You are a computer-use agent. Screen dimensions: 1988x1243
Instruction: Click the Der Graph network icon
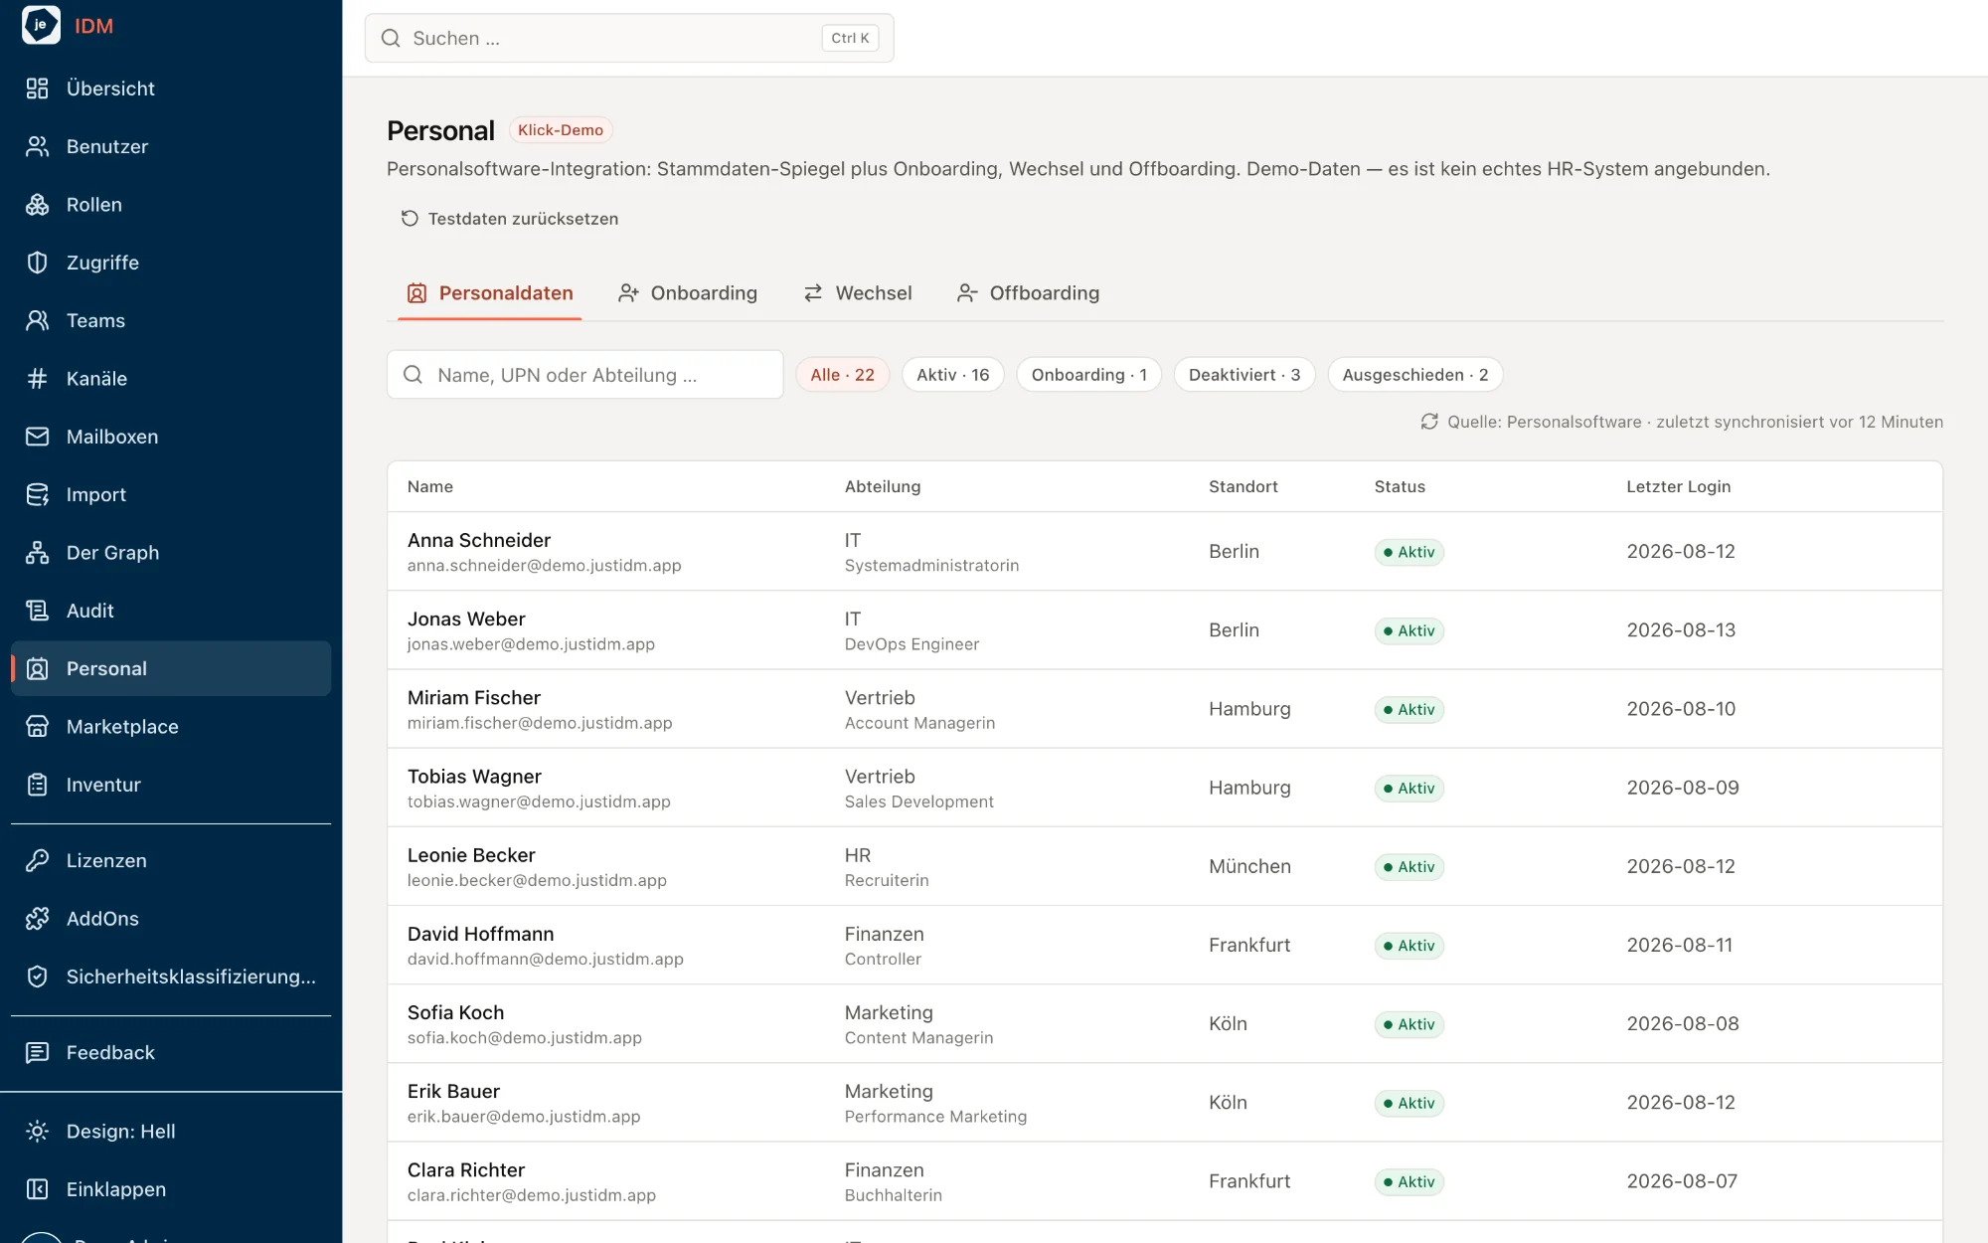click(x=37, y=553)
